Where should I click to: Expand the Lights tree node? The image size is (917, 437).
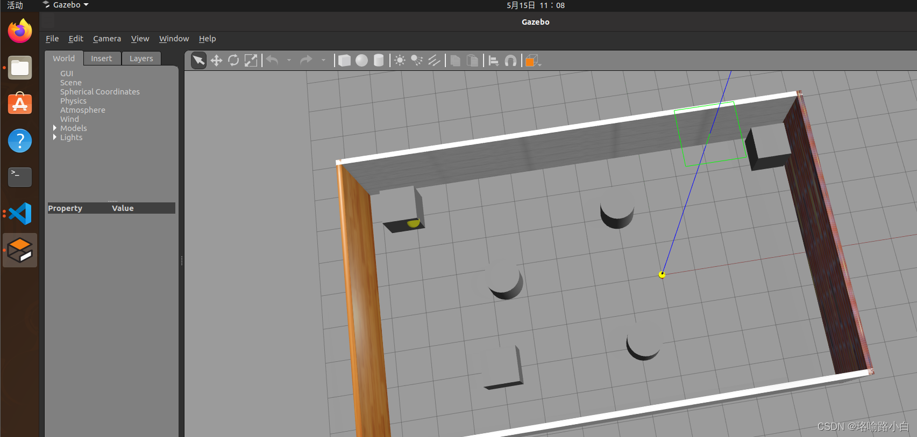click(x=55, y=137)
